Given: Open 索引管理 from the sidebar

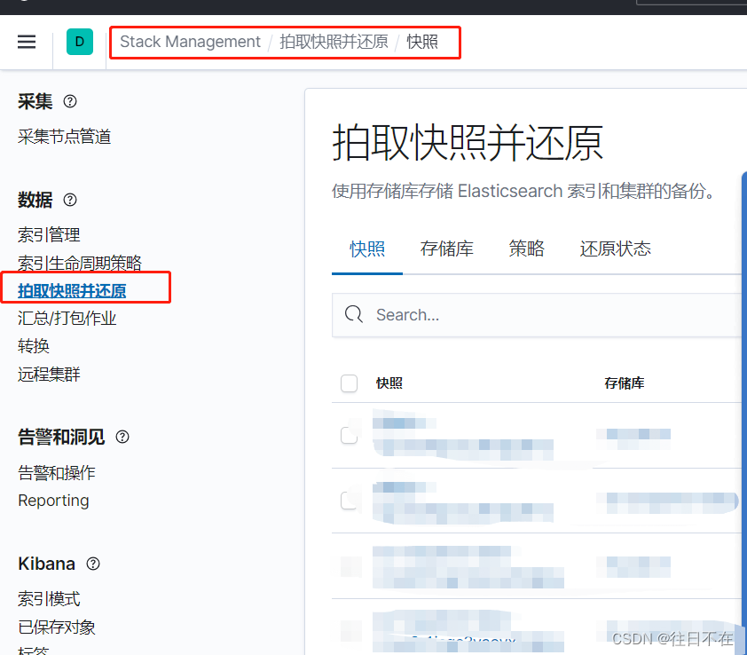Looking at the screenshot, I should [48, 233].
